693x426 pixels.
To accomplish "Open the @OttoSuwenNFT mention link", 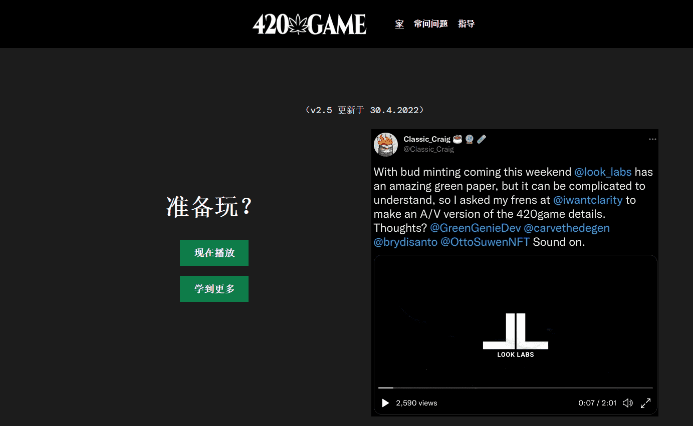I will 485,242.
